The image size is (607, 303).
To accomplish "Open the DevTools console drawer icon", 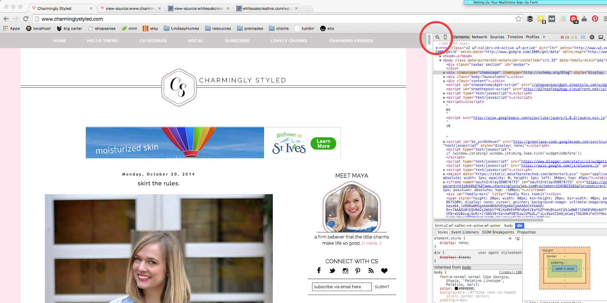I will click(583, 37).
